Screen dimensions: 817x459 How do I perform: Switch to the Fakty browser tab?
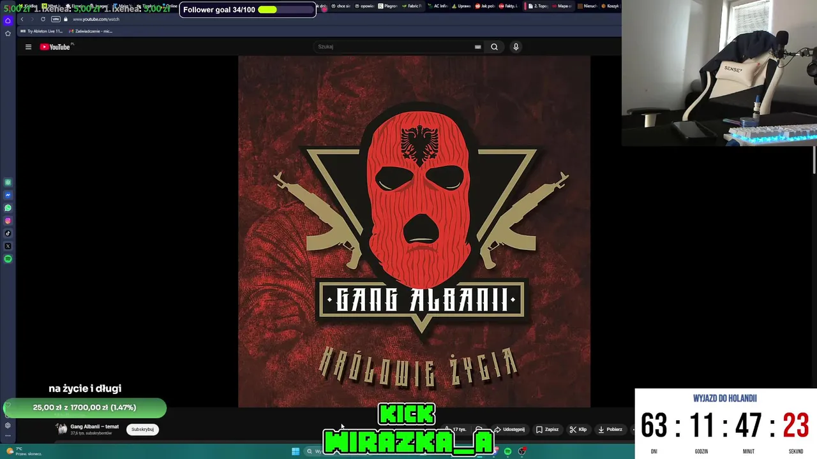[510, 6]
